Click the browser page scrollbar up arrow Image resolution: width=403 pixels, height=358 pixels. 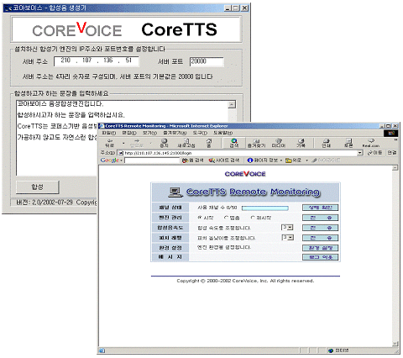coord(395,168)
